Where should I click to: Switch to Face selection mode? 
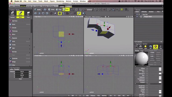point(66,10)
